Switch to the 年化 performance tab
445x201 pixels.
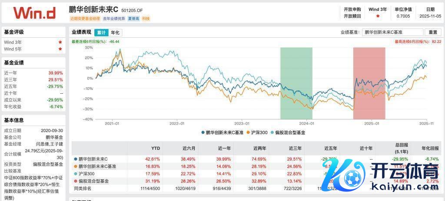coord(115,33)
